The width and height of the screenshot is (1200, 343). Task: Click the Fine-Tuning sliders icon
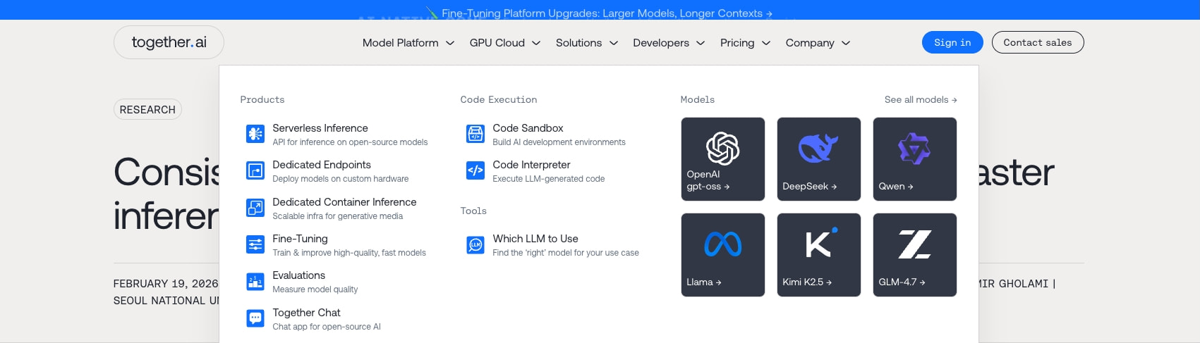pos(255,244)
